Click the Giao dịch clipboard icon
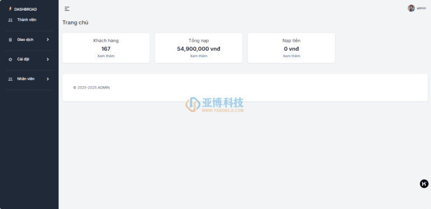This screenshot has width=431, height=209. pyautogui.click(x=10, y=40)
